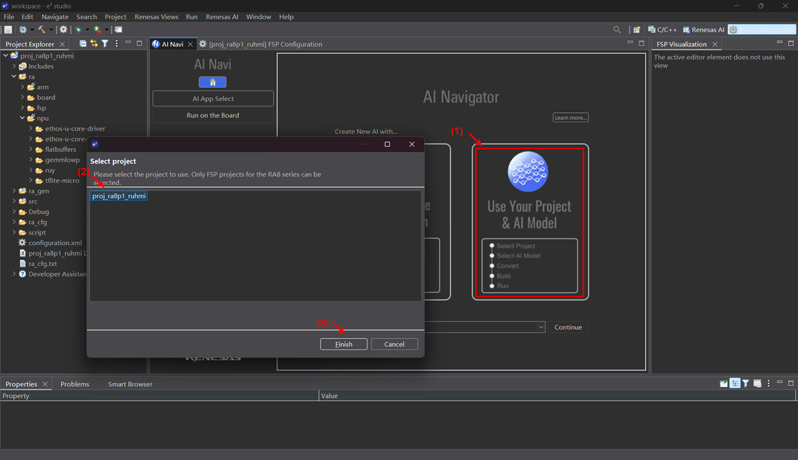Switch to the Renesas AI perspective
798x460 pixels.
pyautogui.click(x=704, y=30)
